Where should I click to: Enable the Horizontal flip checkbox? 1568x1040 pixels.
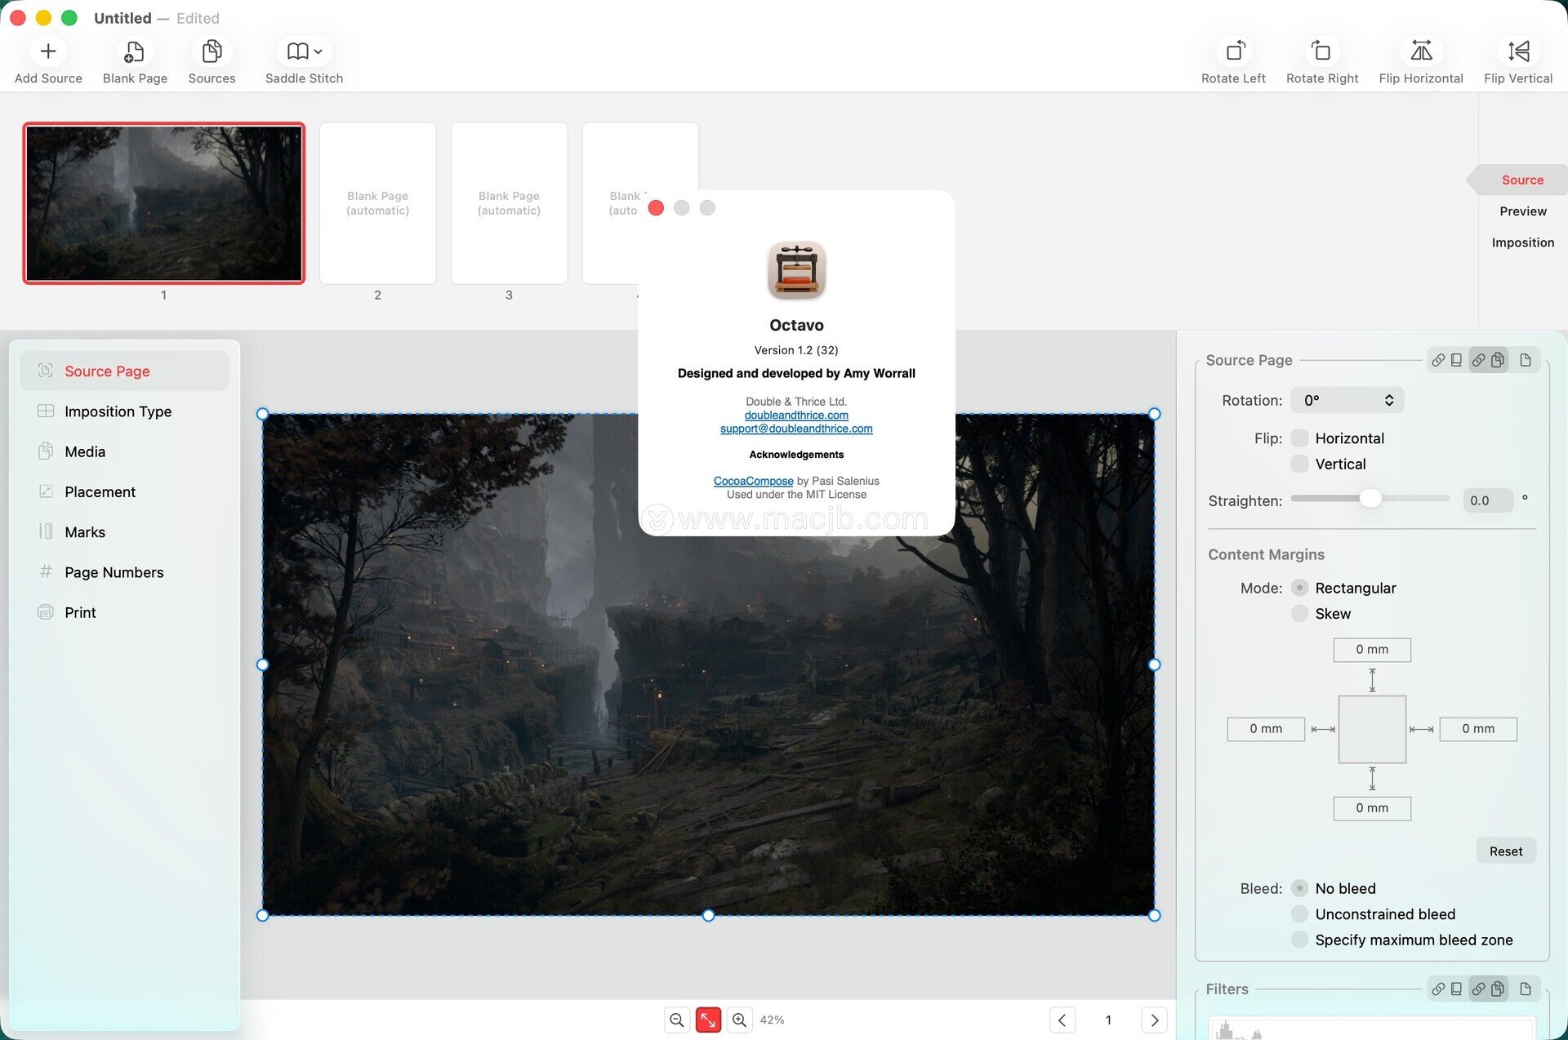point(1299,438)
